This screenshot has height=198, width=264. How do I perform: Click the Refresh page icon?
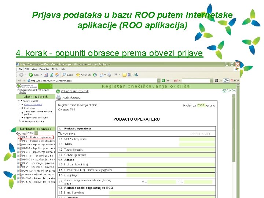(52, 75)
